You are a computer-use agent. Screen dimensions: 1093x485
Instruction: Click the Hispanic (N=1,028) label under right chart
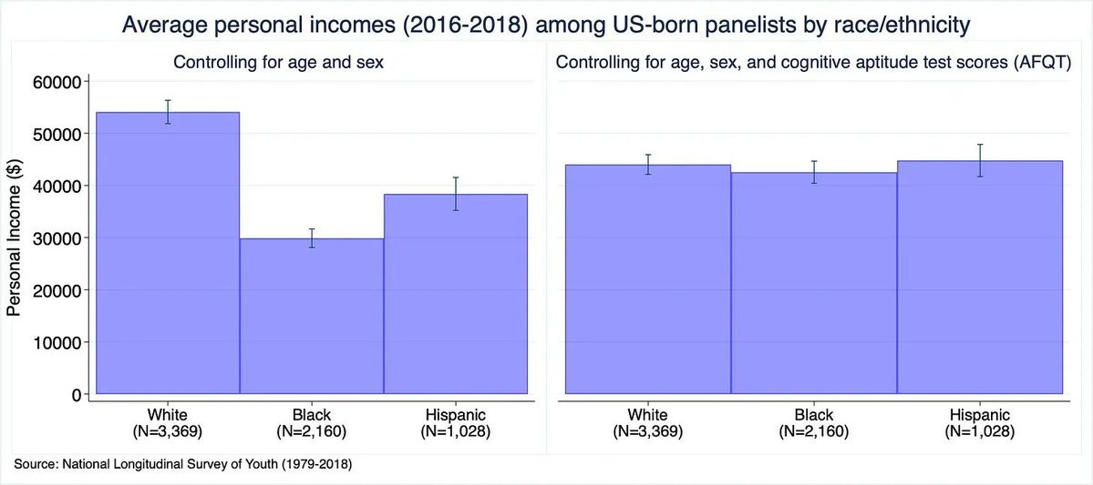coord(979,422)
